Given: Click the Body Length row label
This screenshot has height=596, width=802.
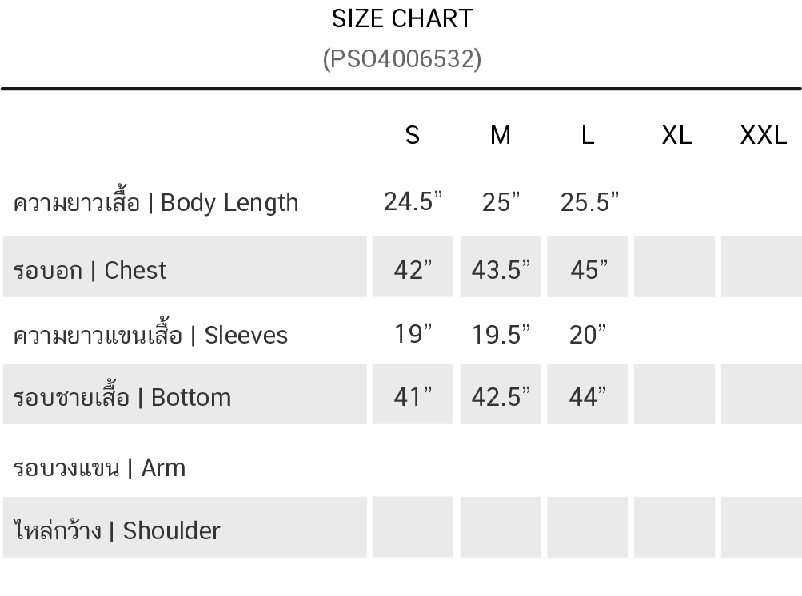Looking at the screenshot, I should pos(156,202).
